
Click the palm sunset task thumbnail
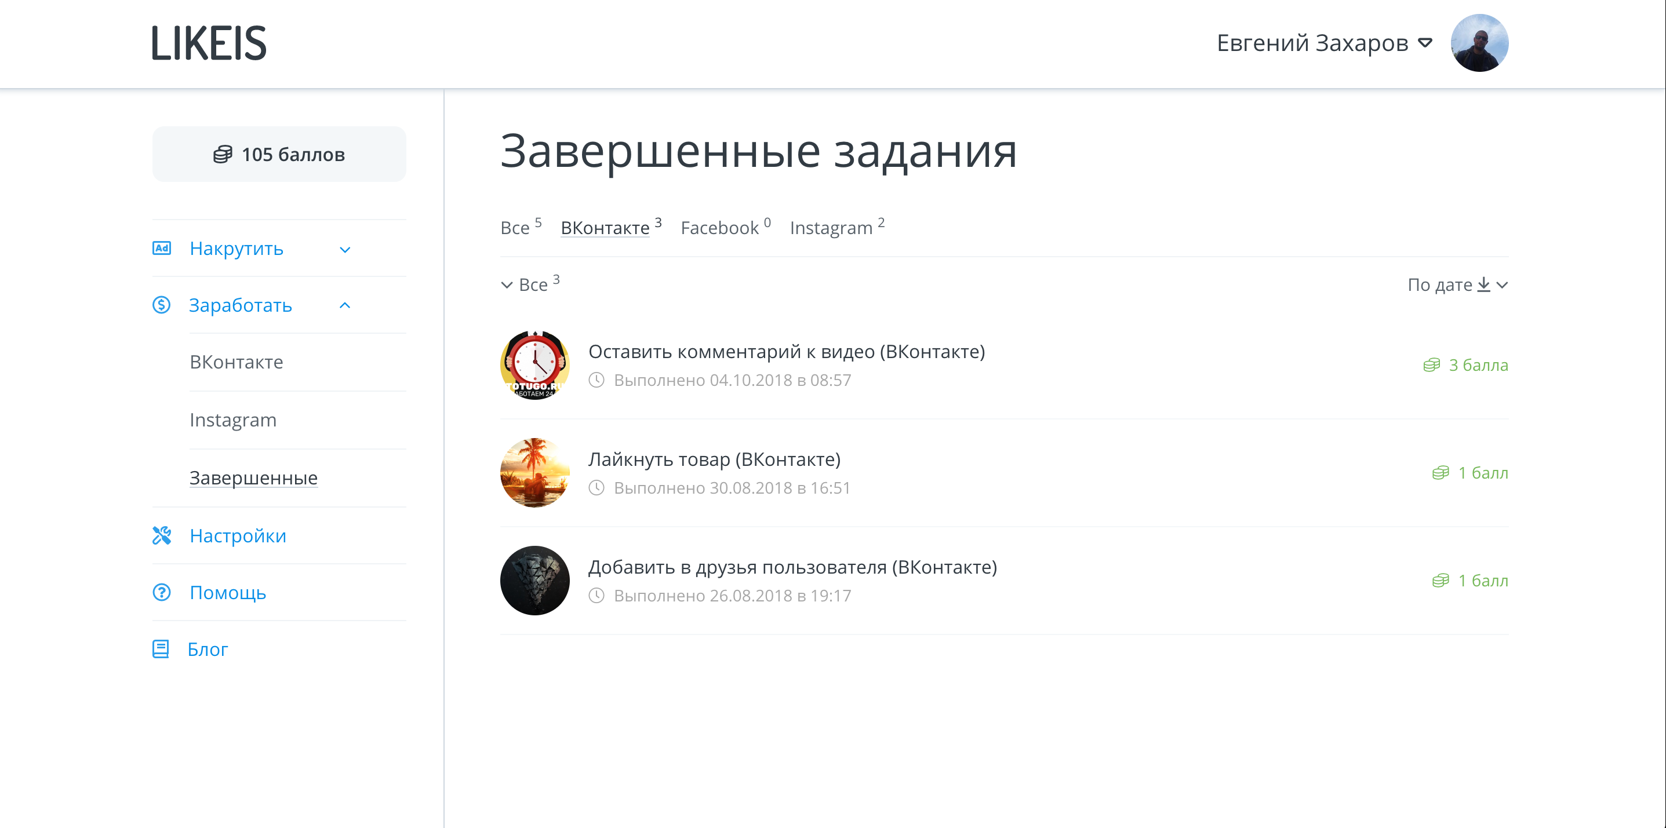click(x=534, y=472)
